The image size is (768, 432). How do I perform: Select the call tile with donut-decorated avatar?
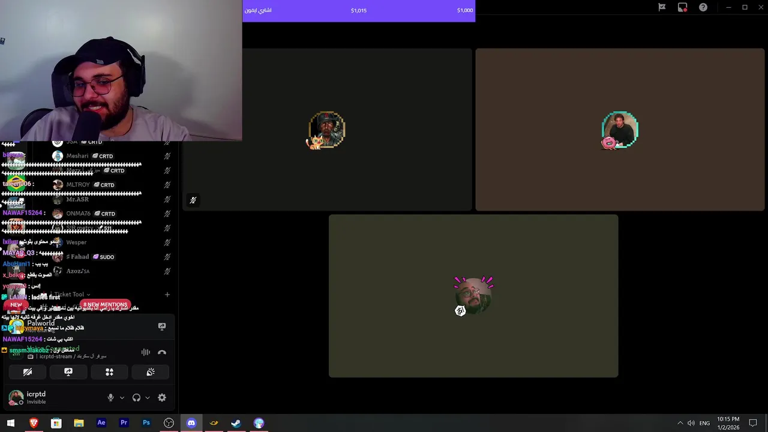tap(620, 130)
